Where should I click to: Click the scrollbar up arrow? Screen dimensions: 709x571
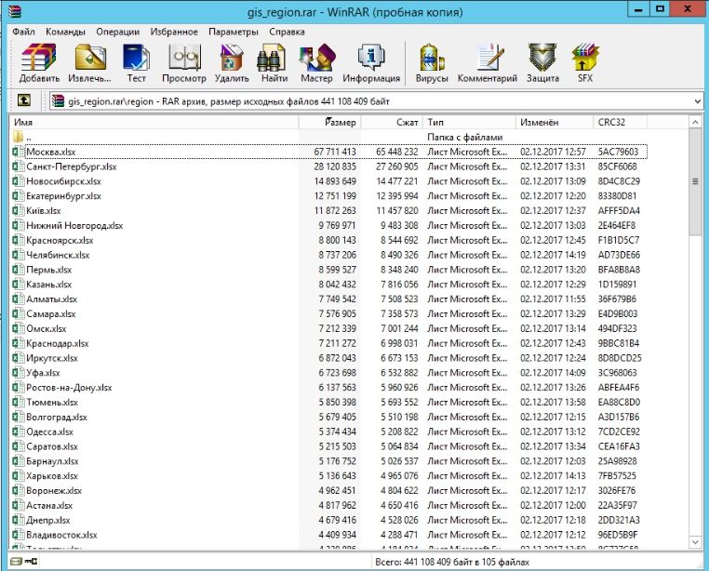[695, 122]
